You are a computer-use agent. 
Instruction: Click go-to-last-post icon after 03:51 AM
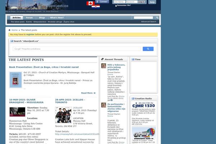112,100
